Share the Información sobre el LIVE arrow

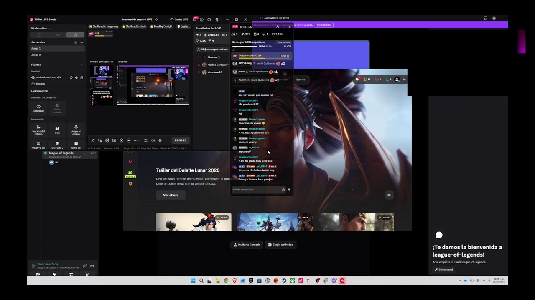pyautogui.click(x=156, y=20)
